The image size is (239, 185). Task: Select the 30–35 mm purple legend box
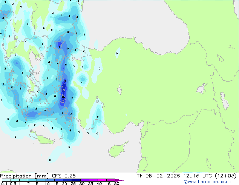[85, 180]
